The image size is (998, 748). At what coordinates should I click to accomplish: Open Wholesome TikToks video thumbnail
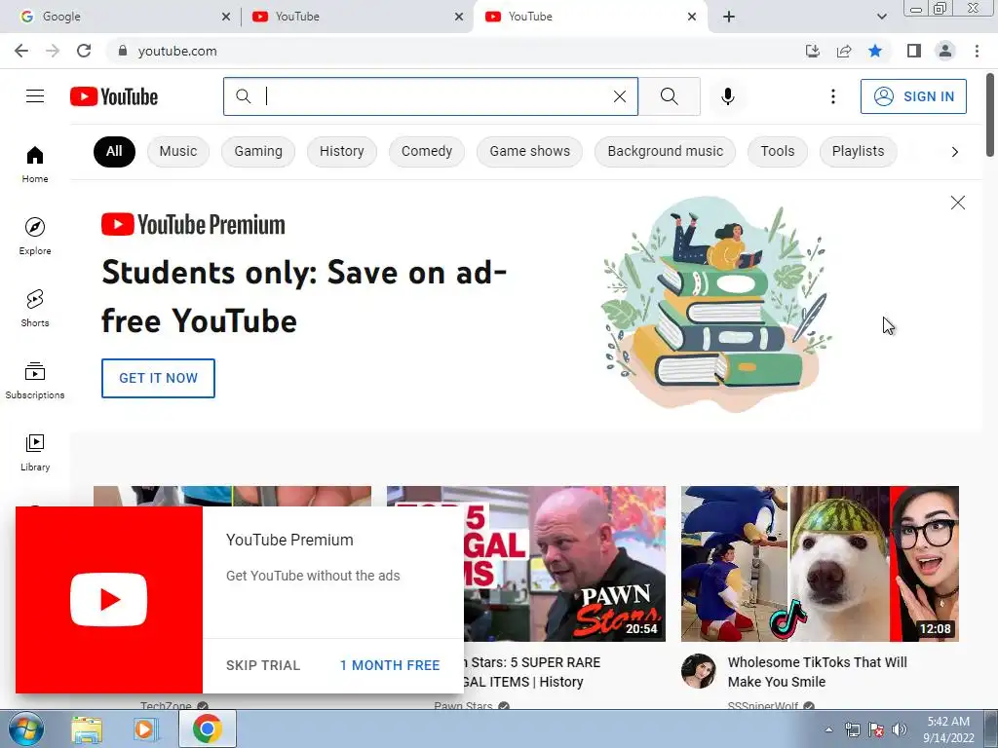[x=820, y=564]
